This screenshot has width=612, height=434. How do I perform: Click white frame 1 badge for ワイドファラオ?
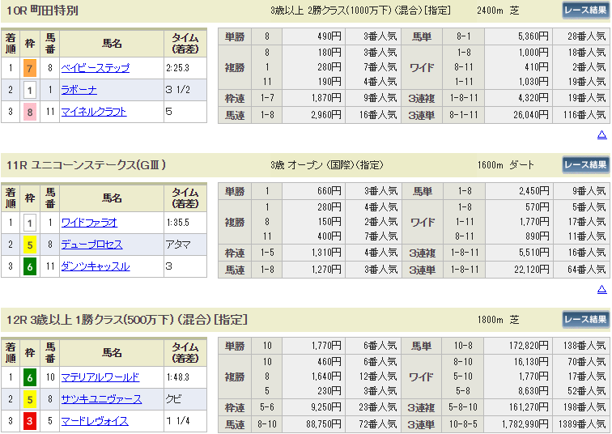coord(30,223)
